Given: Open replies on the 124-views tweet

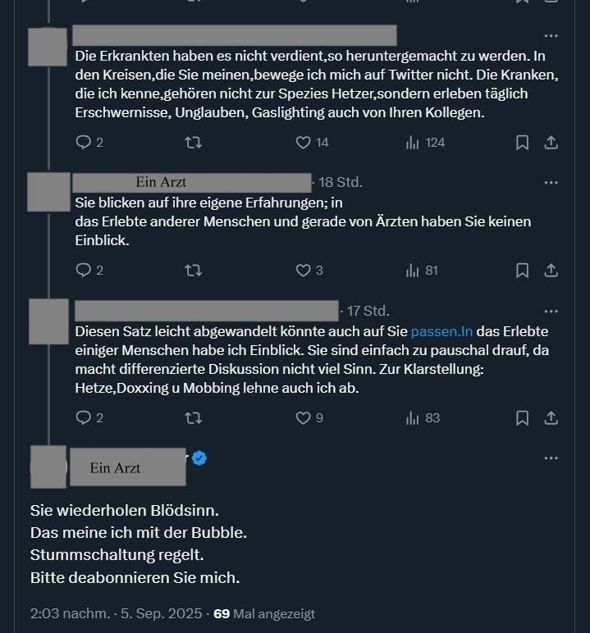Looking at the screenshot, I should click(x=83, y=142).
